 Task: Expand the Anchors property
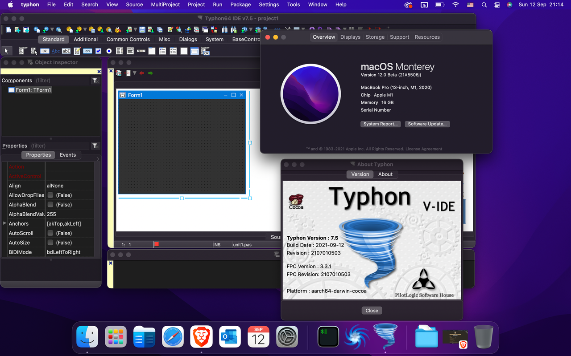(x=4, y=223)
